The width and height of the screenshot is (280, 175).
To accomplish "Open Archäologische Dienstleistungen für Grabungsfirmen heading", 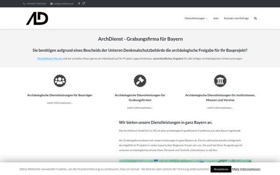I will pyautogui.click(x=140, y=98).
